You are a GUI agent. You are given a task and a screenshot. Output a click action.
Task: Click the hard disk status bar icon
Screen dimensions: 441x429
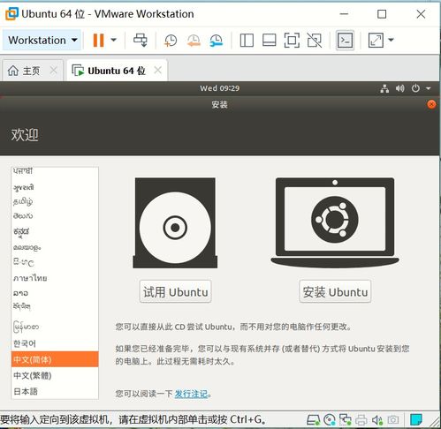pos(313,419)
